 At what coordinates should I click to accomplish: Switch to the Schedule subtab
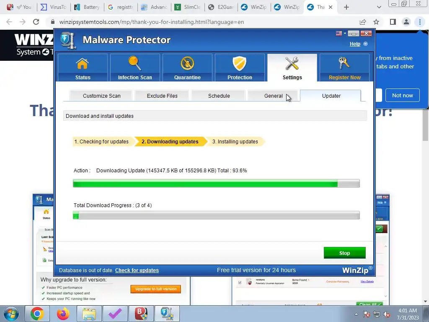[x=219, y=96]
